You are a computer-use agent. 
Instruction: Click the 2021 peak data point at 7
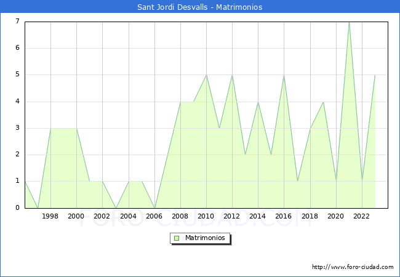tap(350, 22)
